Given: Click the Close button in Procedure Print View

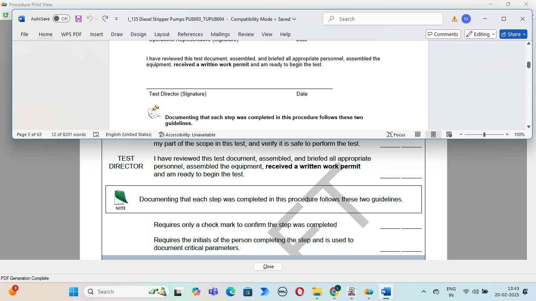Looking at the screenshot, I should [x=268, y=267].
